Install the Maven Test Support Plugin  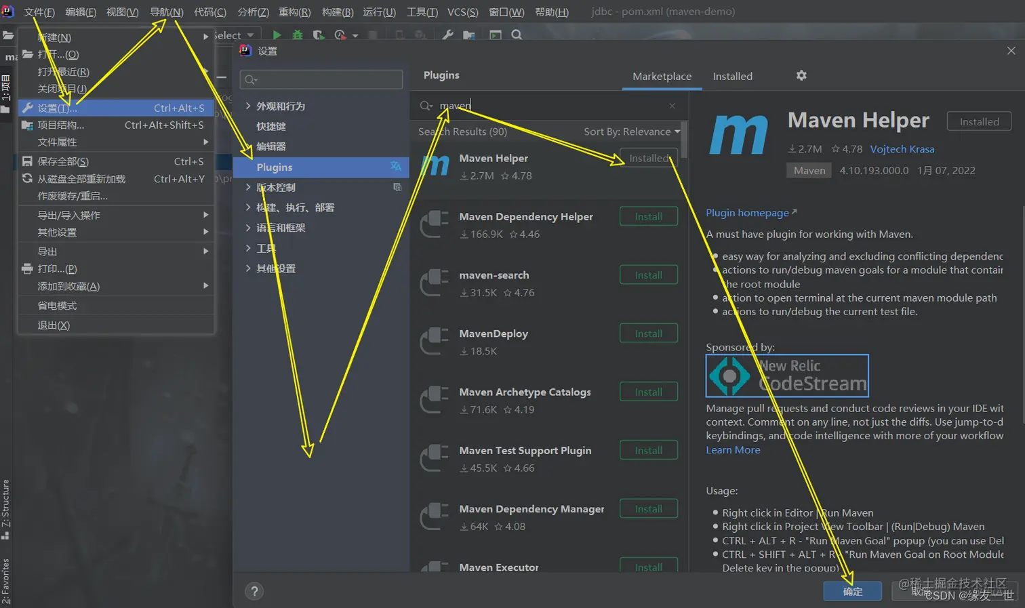point(649,450)
